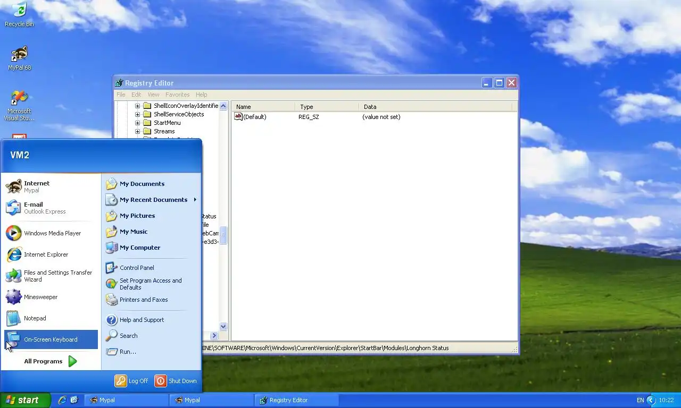Click '(value not set)' data cell

click(381, 117)
